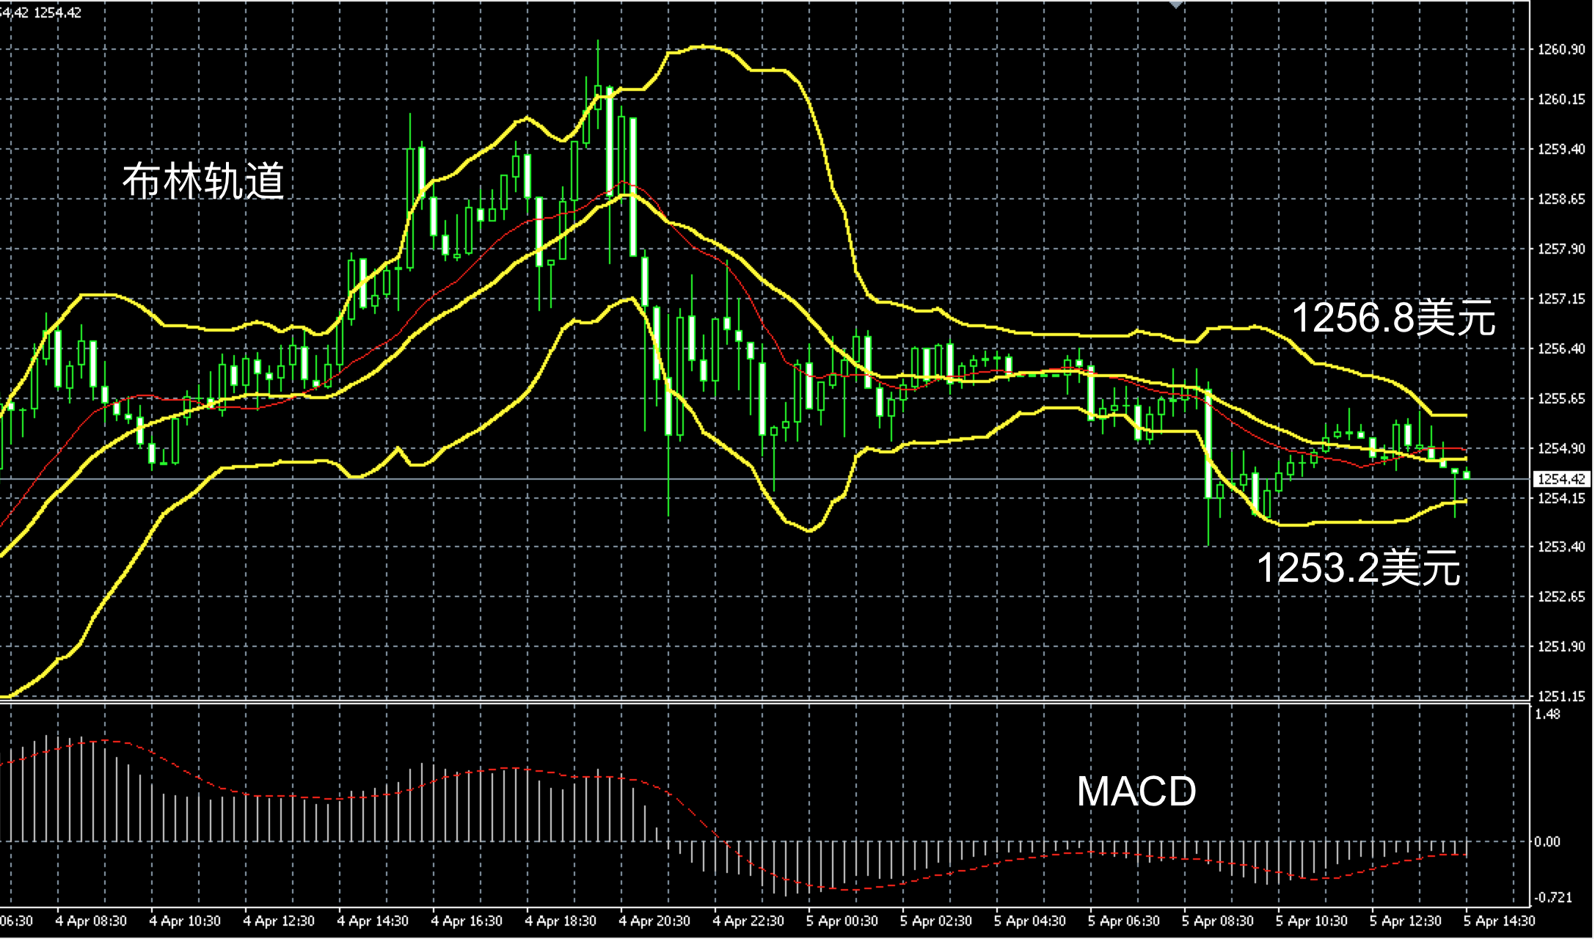Click the 1257.15 price axis label
The height and width of the screenshot is (939, 1595).
click(1561, 299)
